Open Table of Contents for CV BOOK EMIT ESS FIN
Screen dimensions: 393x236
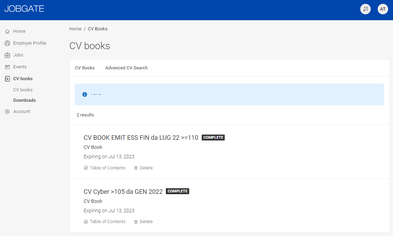click(x=108, y=168)
